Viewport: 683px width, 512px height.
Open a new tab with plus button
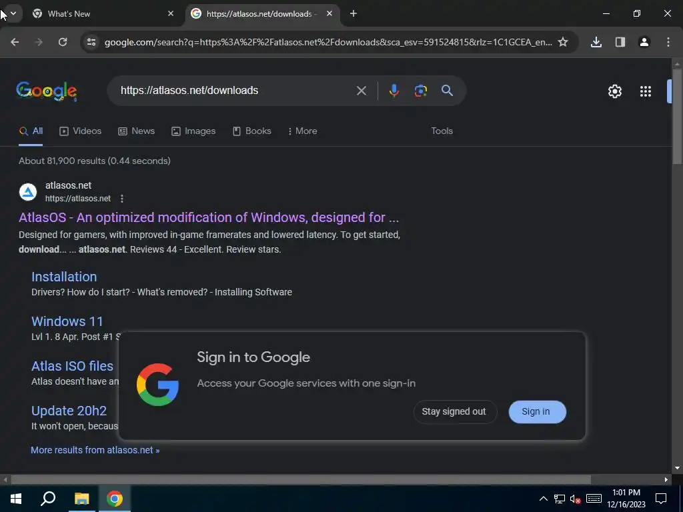354,13
